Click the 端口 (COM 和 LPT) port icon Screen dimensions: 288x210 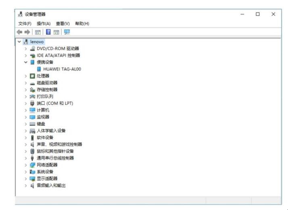(32, 103)
